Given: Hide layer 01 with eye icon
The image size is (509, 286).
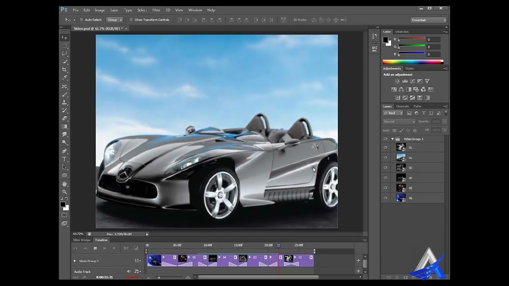Looking at the screenshot, I should 385,147.
